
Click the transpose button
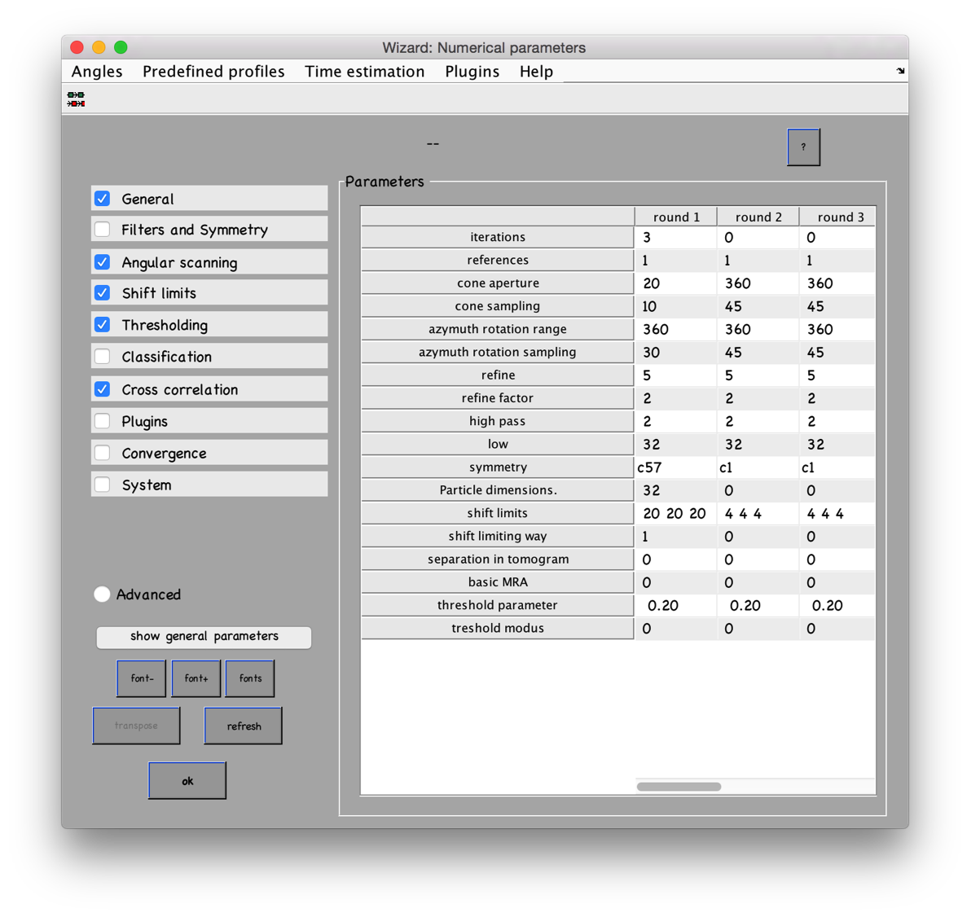click(136, 726)
